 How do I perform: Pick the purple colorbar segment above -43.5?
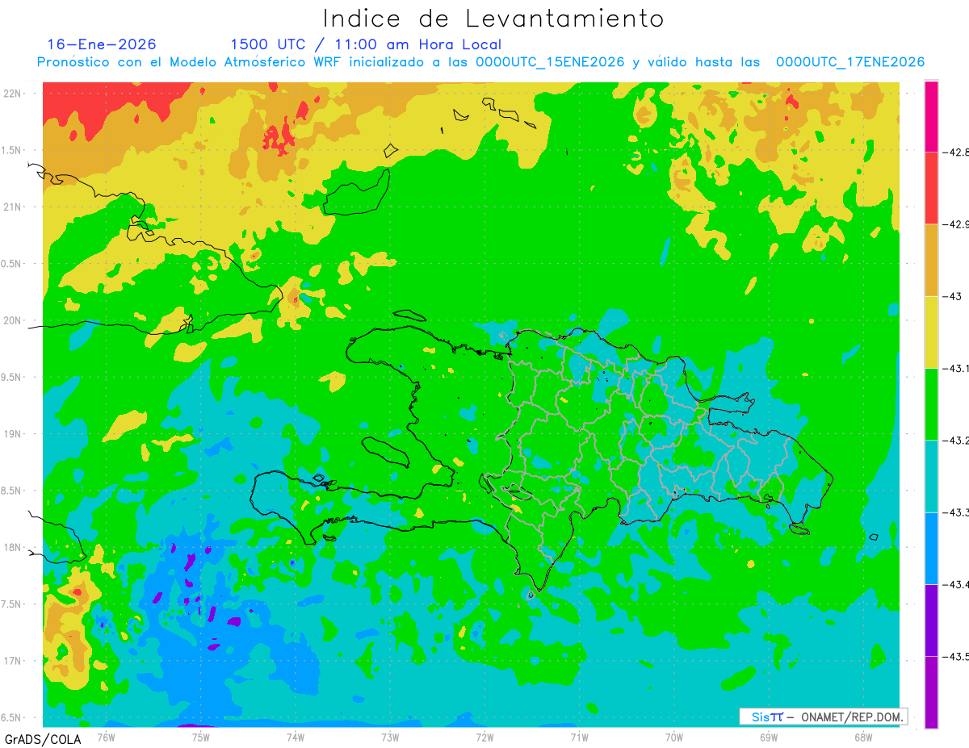(x=931, y=620)
